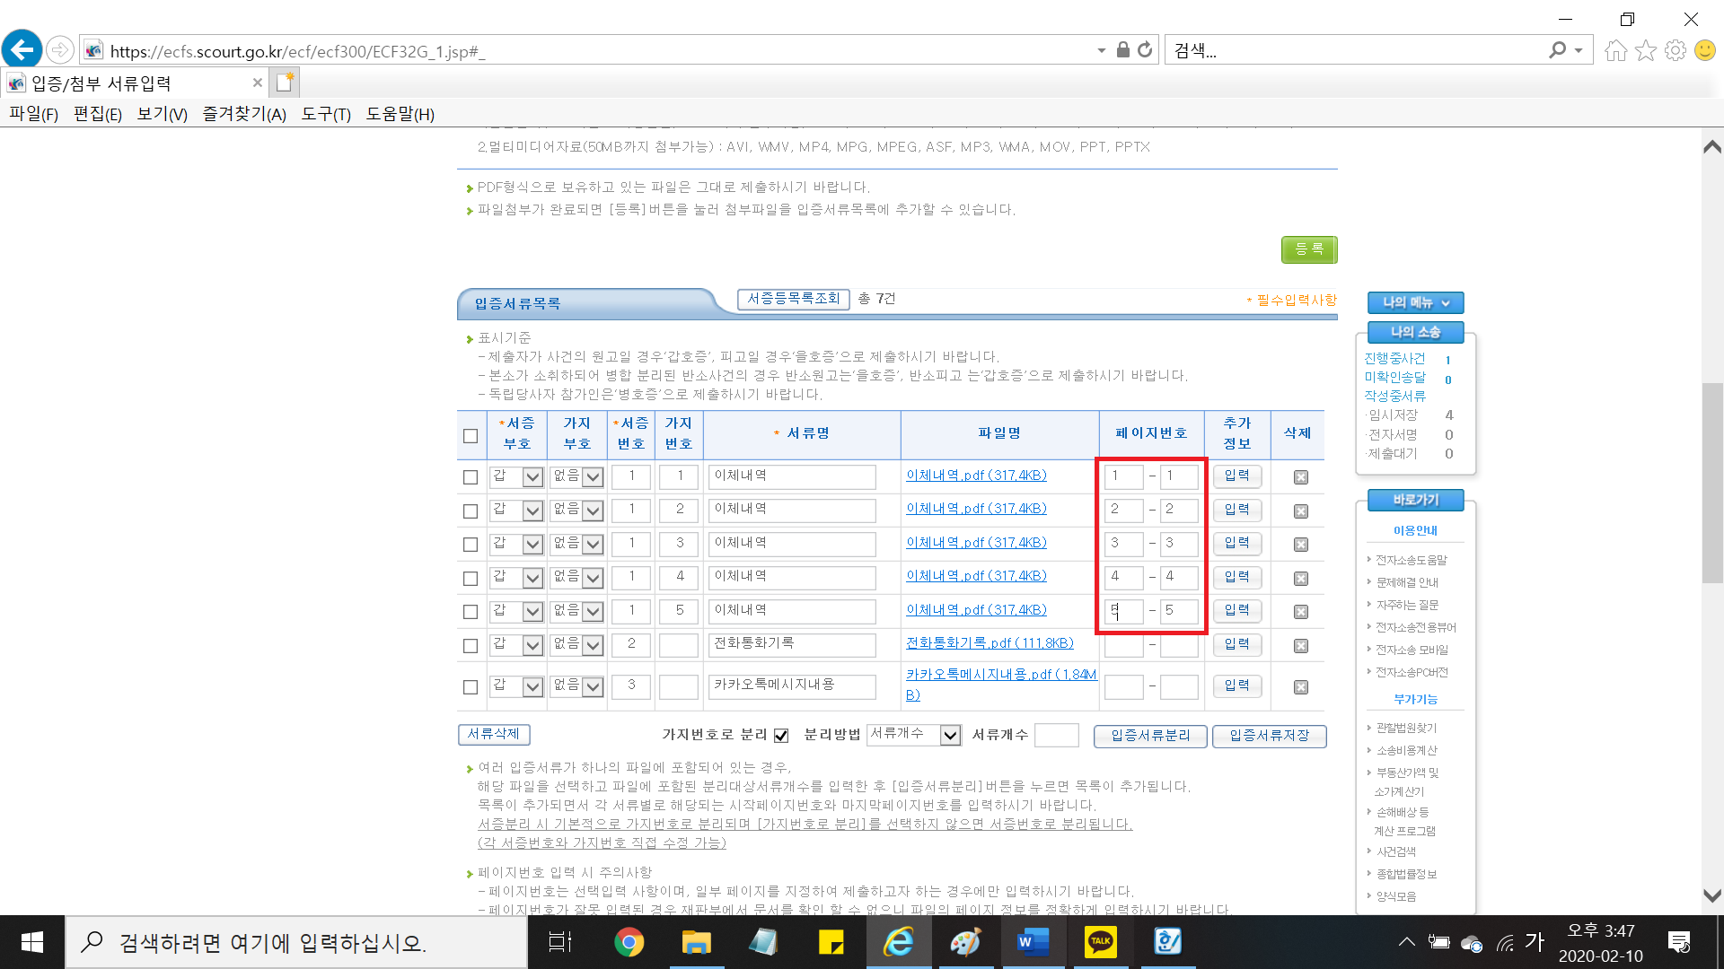
Task: Click the page refresh icon in the address bar
Action: click(1145, 50)
